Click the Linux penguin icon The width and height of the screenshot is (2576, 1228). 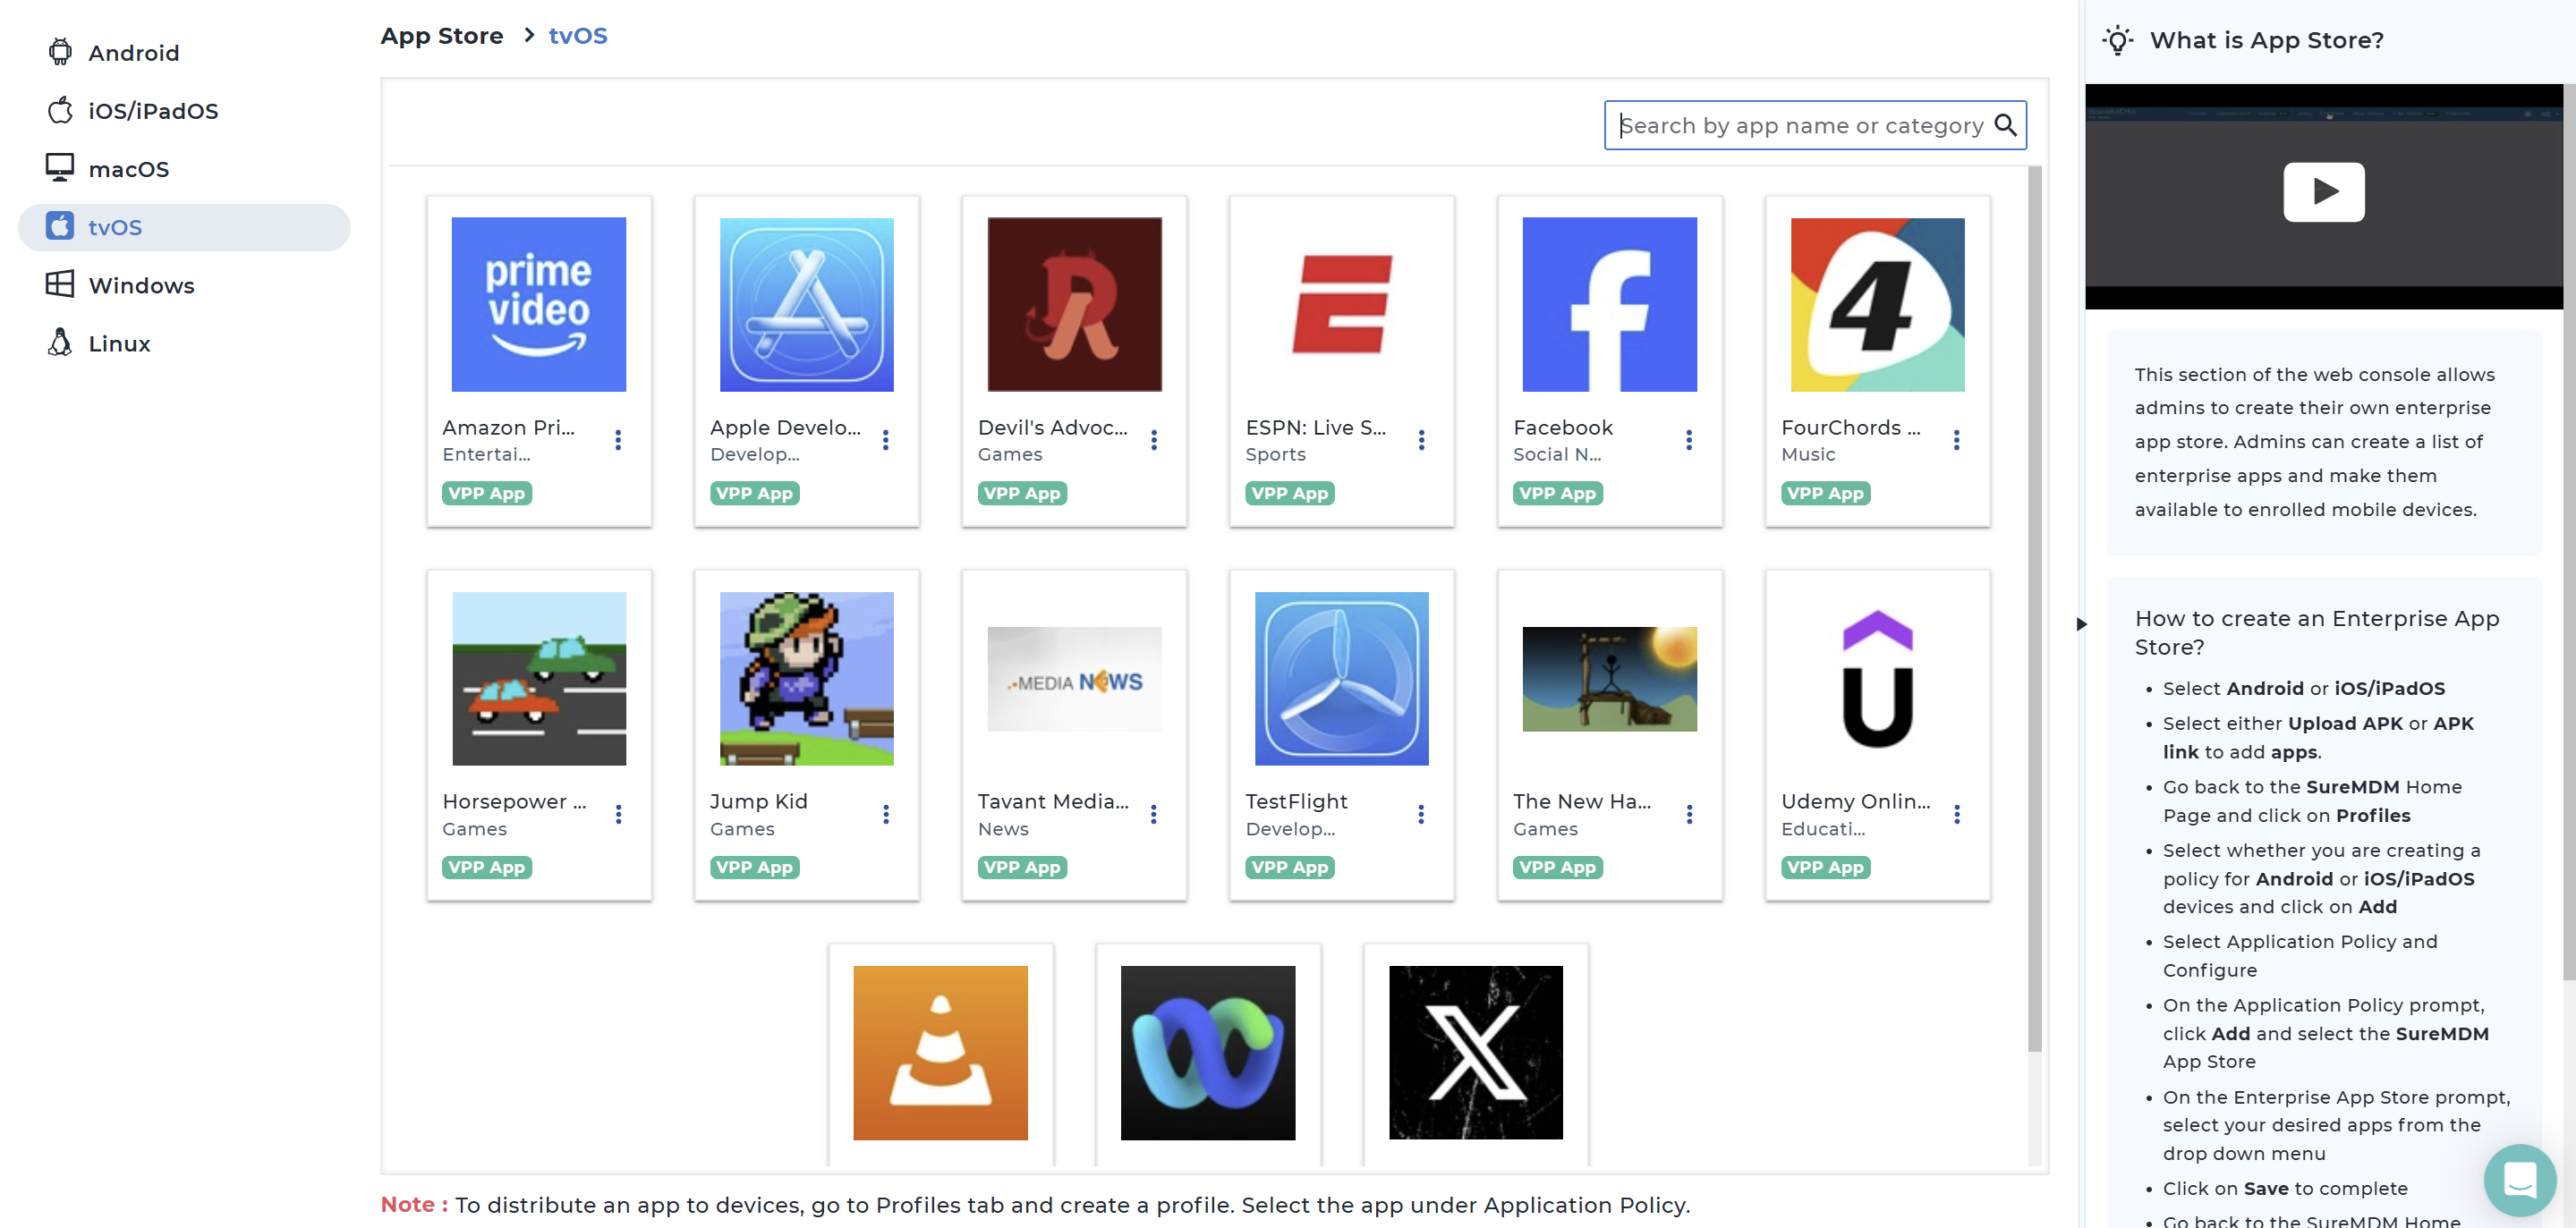(x=60, y=343)
